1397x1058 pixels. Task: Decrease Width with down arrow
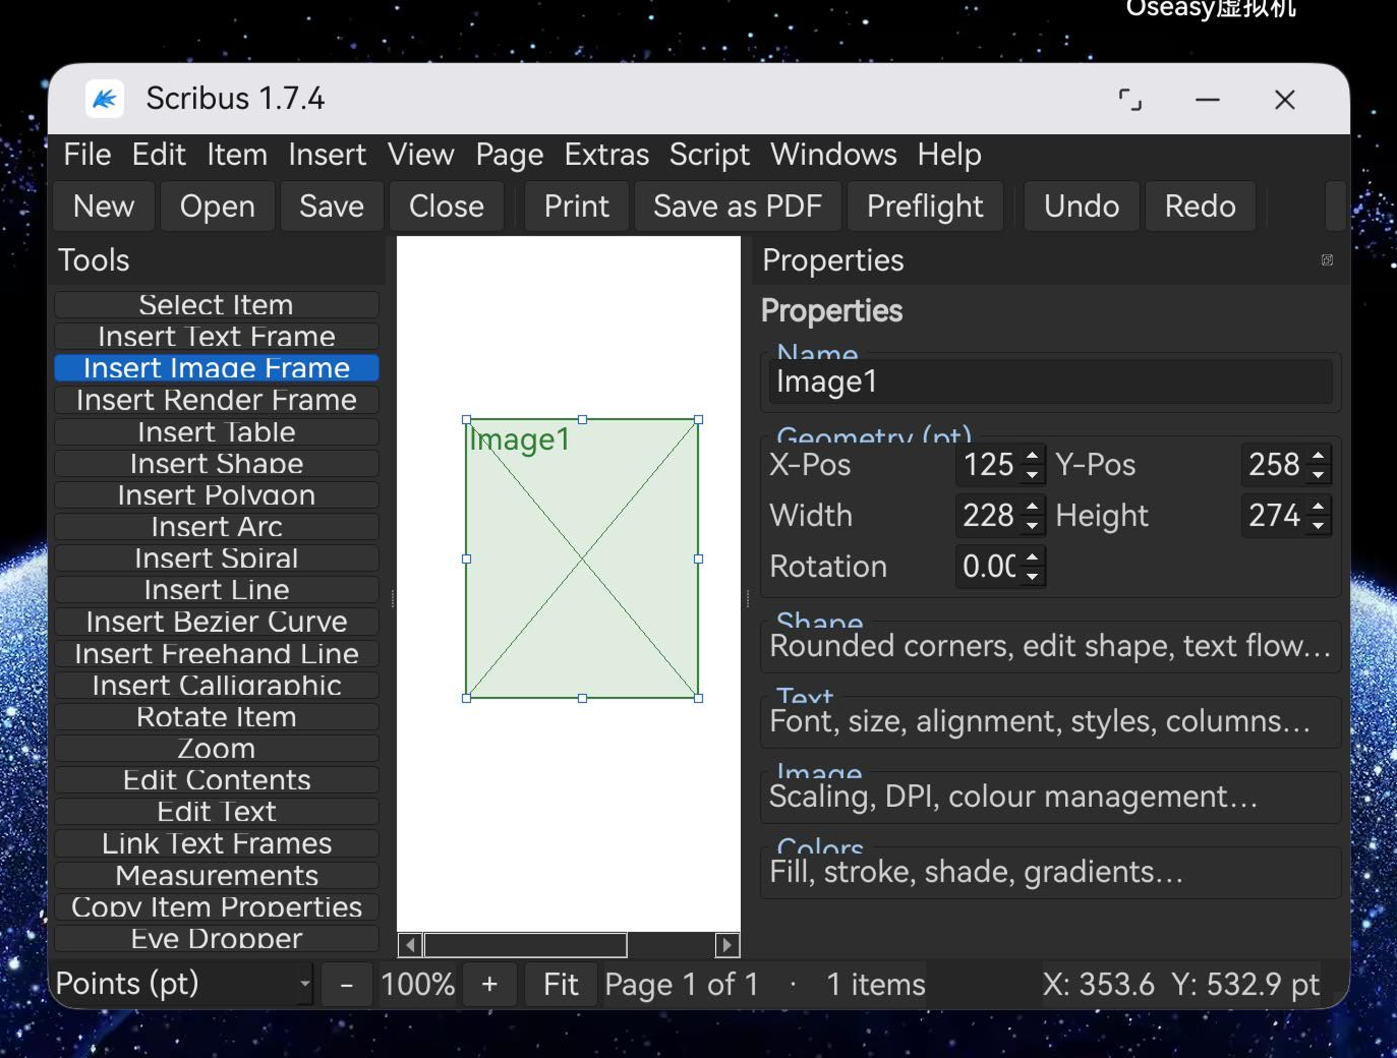tap(1032, 525)
